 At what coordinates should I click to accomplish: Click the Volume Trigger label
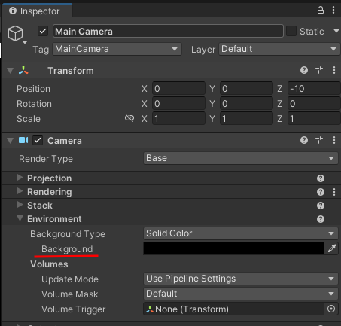point(74,309)
